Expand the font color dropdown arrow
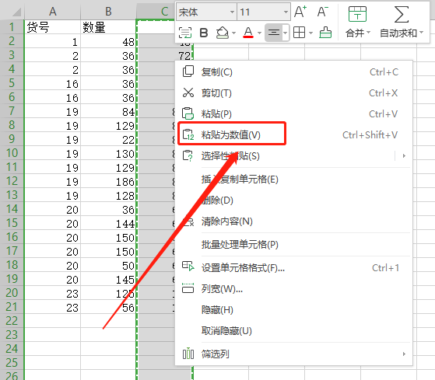435x380 pixels. coord(259,33)
